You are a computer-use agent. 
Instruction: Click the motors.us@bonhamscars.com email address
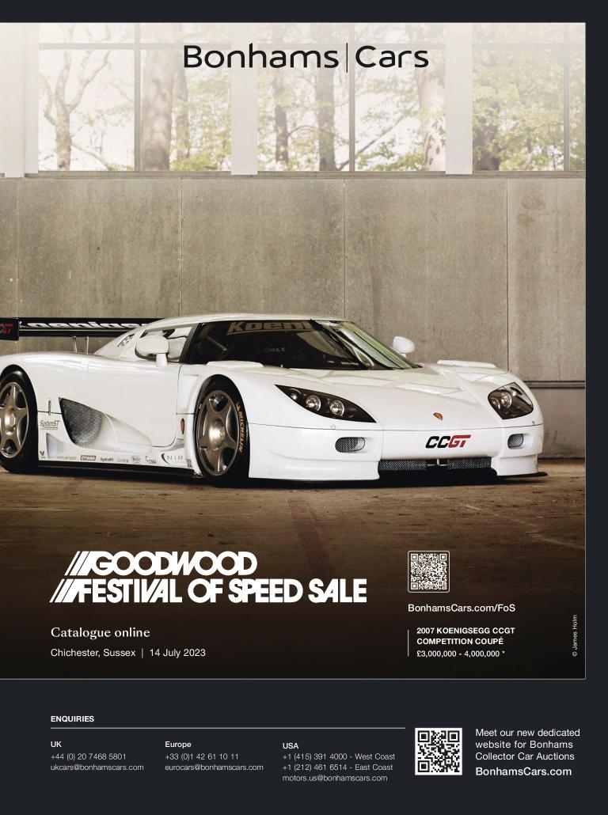[334, 778]
